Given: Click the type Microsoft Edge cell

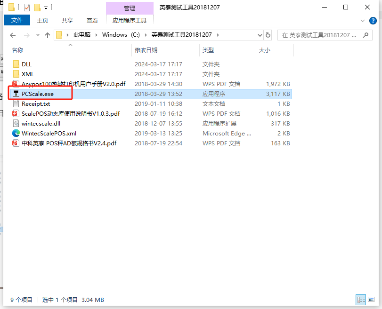Looking at the screenshot, I should [x=227, y=133].
